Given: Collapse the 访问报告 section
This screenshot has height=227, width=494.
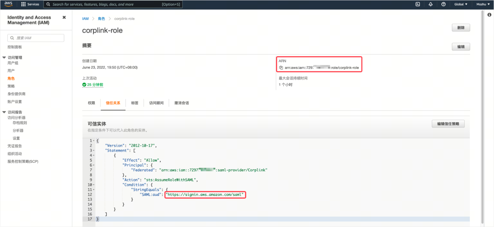Looking at the screenshot, I should point(4,112).
